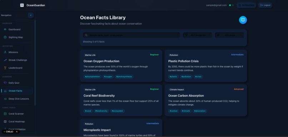
Task: Click the Sighting Map compass icon
Action: (5, 37)
